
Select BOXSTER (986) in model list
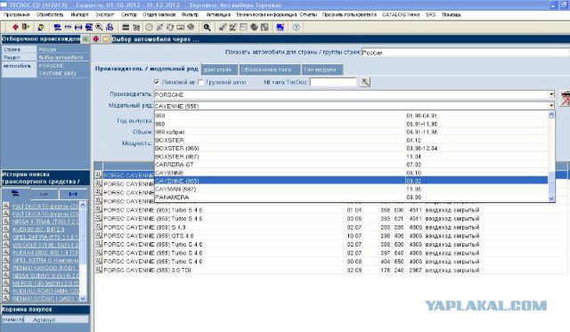click(351, 149)
